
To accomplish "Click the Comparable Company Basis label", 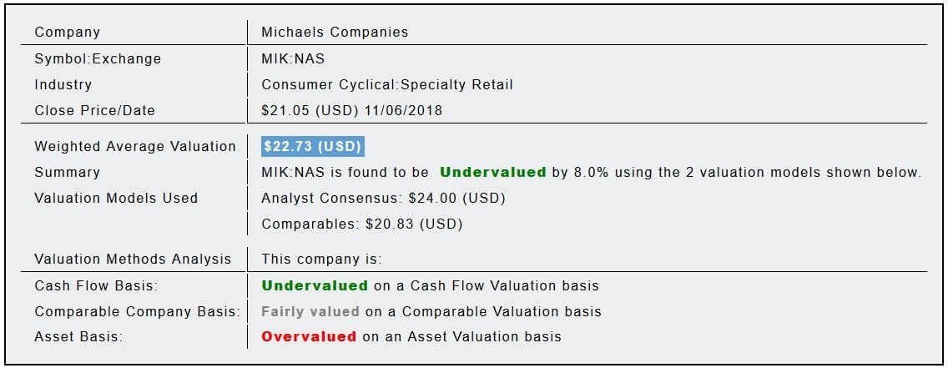I will 137,311.
